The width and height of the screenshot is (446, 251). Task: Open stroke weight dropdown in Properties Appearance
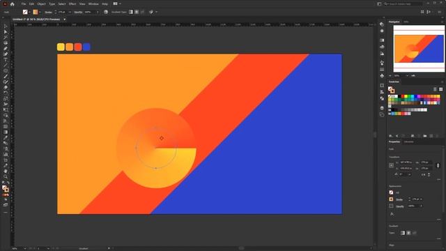[x=421, y=199]
